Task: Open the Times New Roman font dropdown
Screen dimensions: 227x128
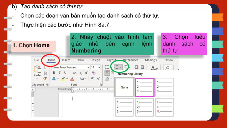Action: tap(88, 67)
